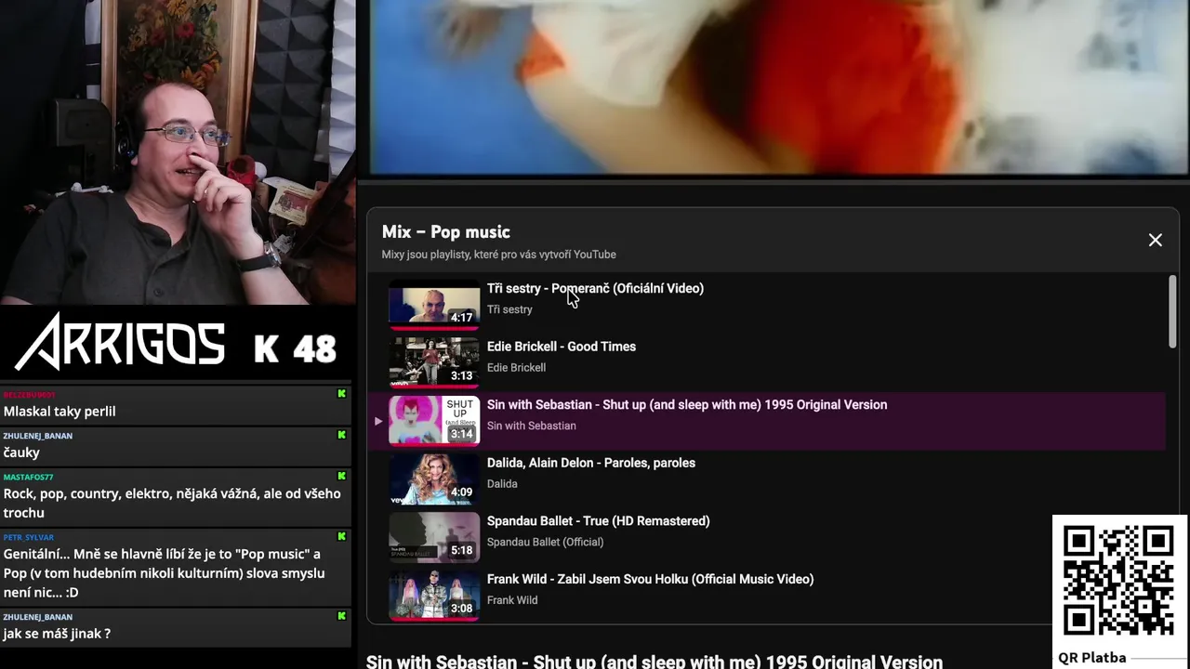Screen dimensions: 1190x669
Task: Click the QR Platba payment code
Action: coord(1118,581)
